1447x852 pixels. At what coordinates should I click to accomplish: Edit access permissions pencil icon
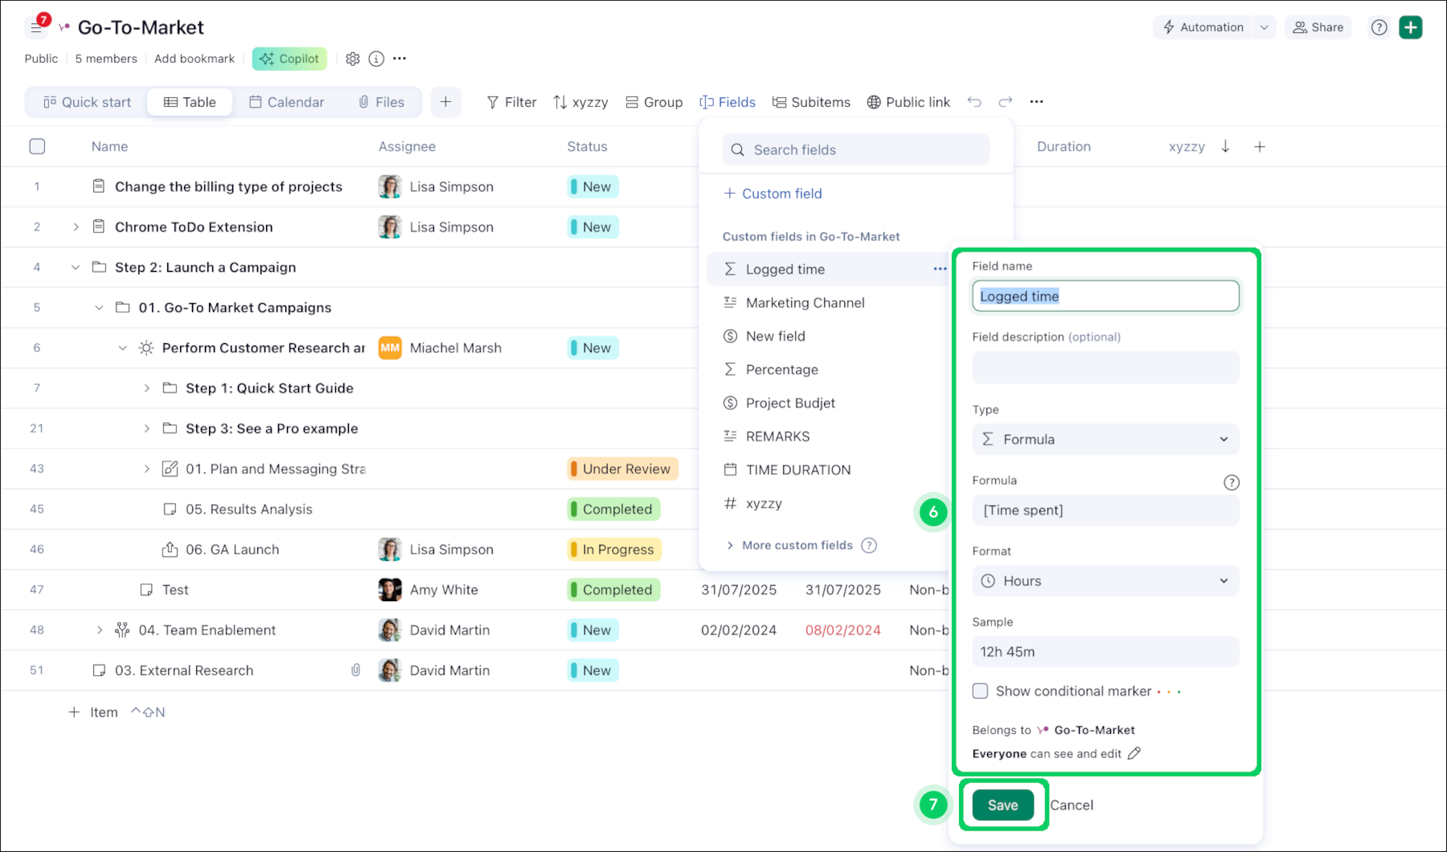(1134, 753)
